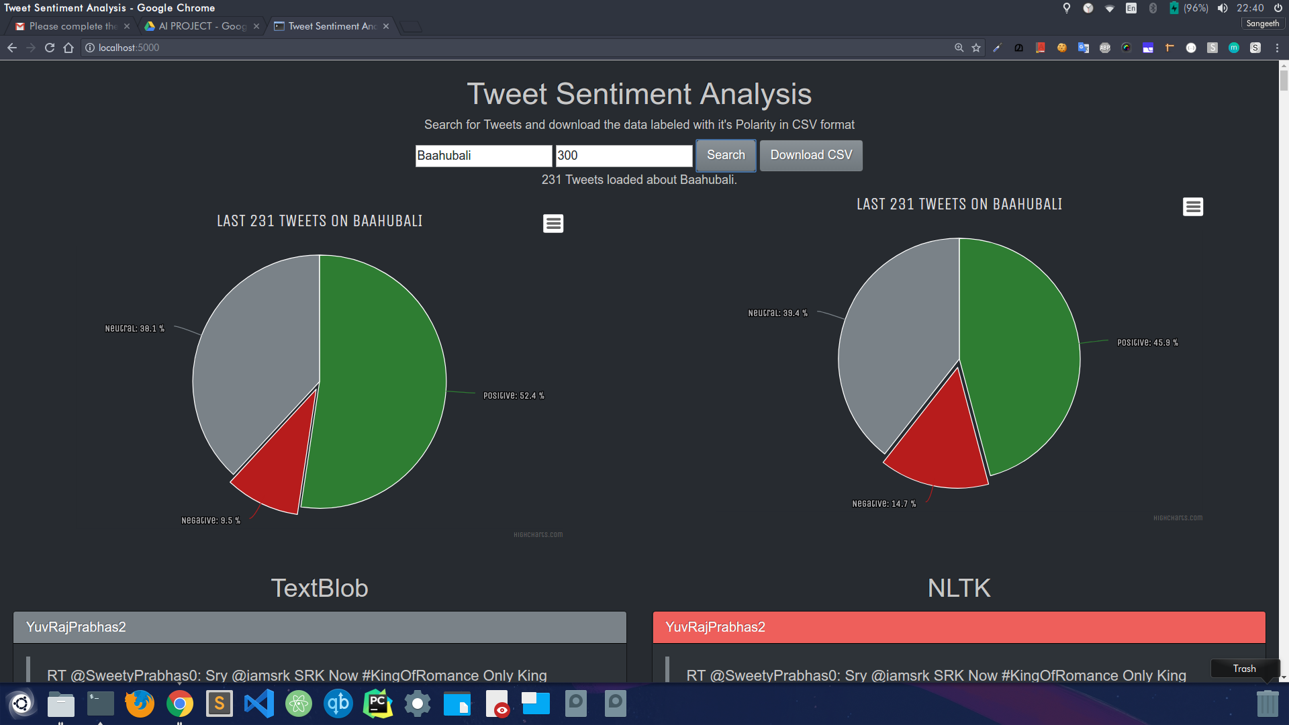Open Visual Studio Code from the dock
This screenshot has width=1289, height=725.
[x=259, y=704]
